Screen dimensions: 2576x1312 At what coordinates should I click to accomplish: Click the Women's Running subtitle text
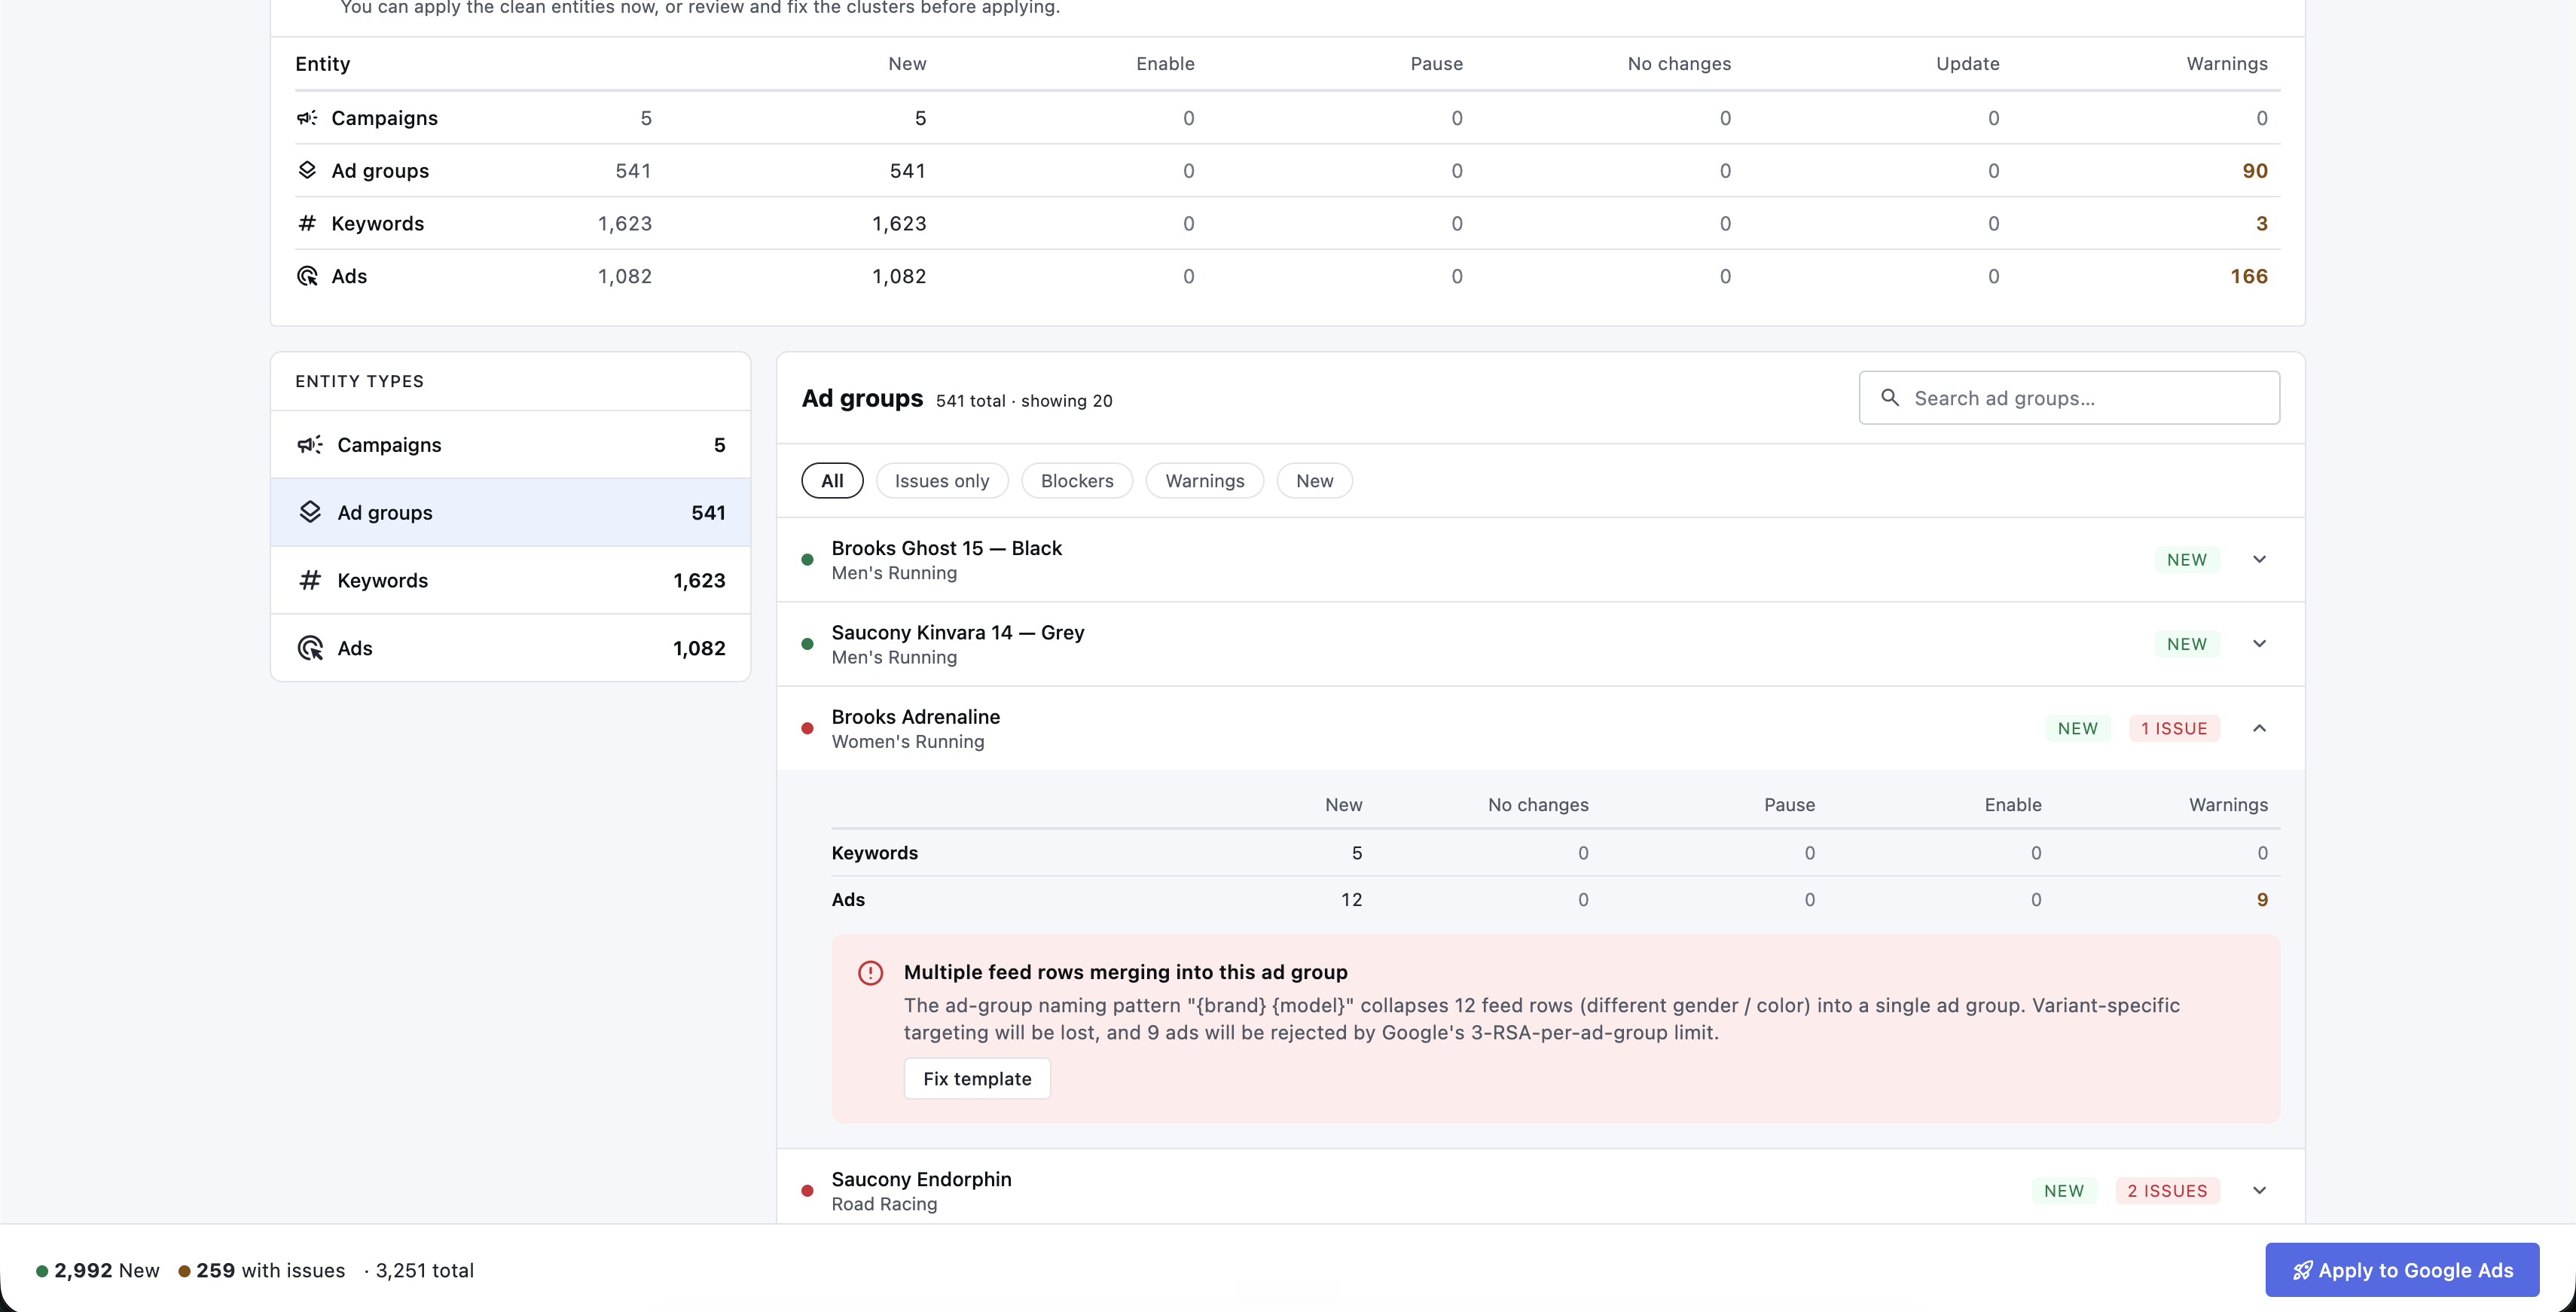pos(908,742)
